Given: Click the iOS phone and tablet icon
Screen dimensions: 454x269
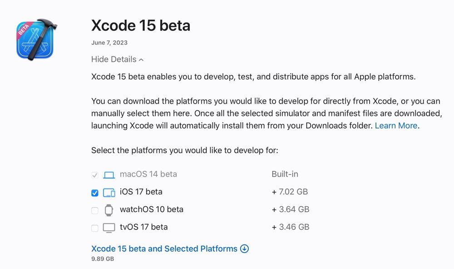Looking at the screenshot, I should click(109, 192).
